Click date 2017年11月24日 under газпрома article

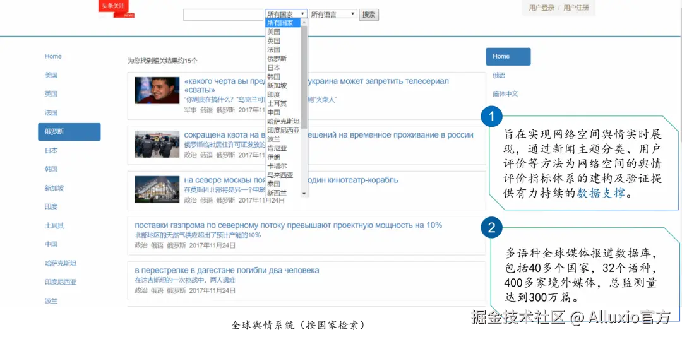[212, 245]
